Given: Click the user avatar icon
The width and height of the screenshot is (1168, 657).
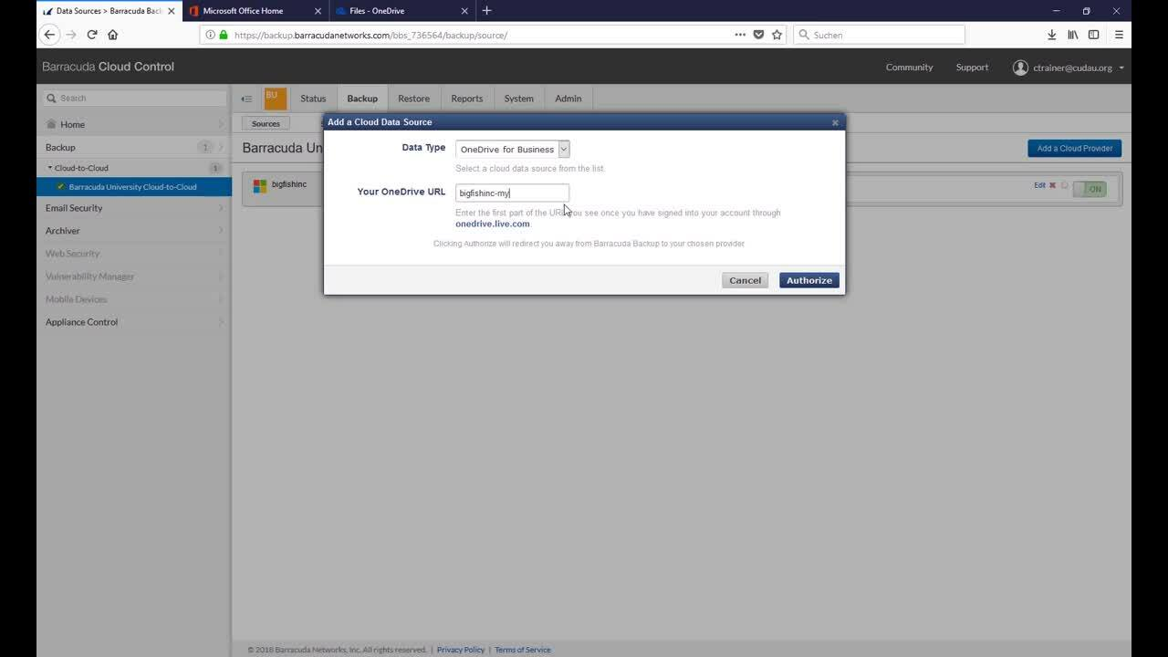Looking at the screenshot, I should point(1020,68).
